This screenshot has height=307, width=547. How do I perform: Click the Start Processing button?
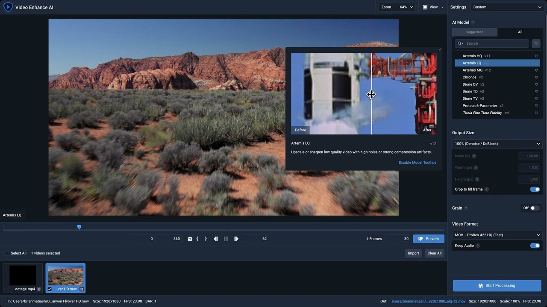click(497, 285)
